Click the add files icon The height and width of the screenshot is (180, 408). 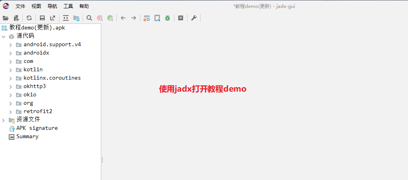tap(16, 18)
